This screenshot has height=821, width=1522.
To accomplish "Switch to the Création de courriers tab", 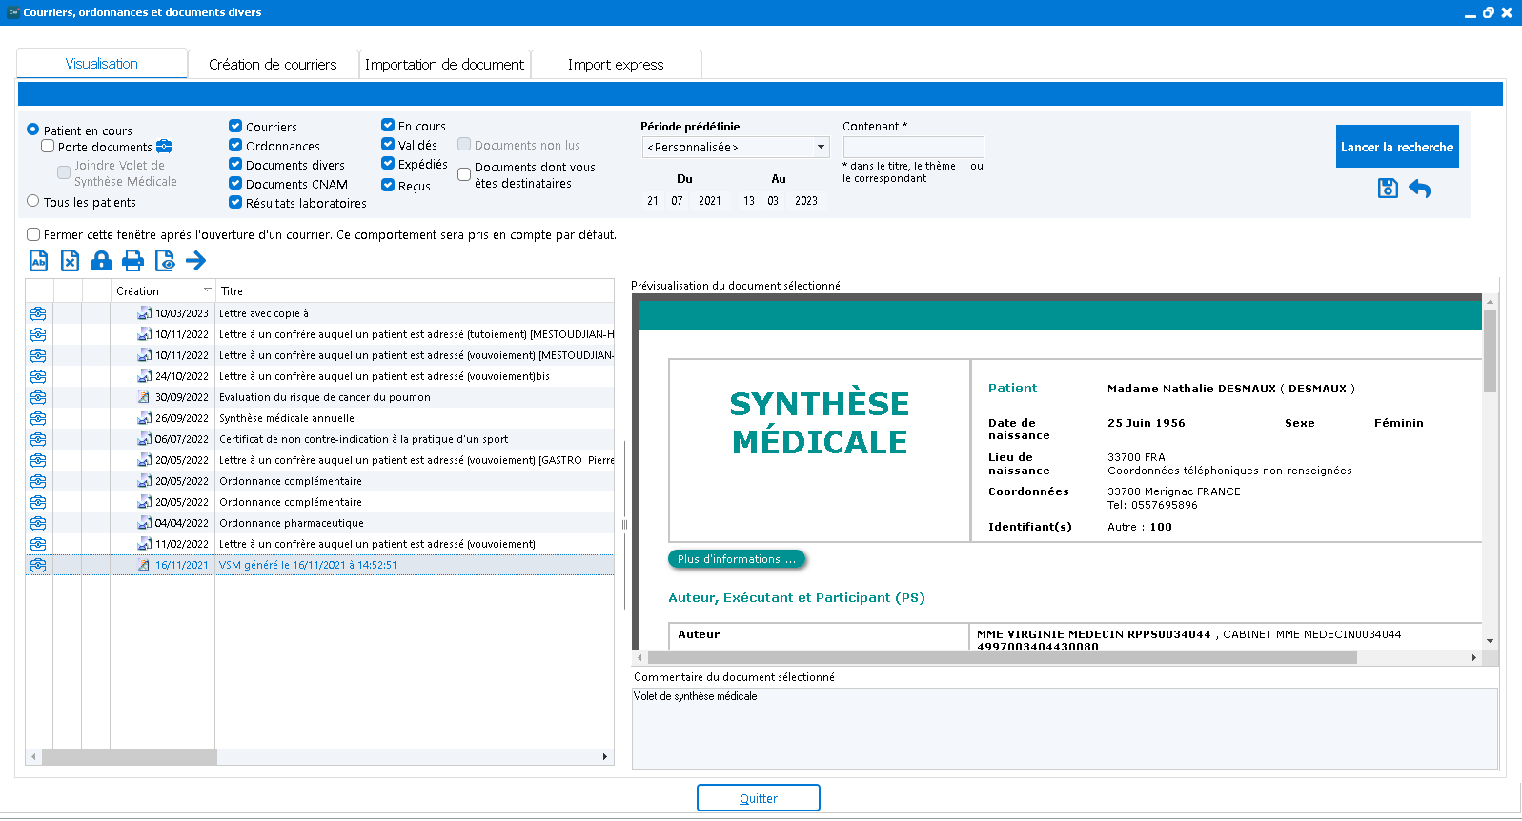I will pyautogui.click(x=273, y=65).
